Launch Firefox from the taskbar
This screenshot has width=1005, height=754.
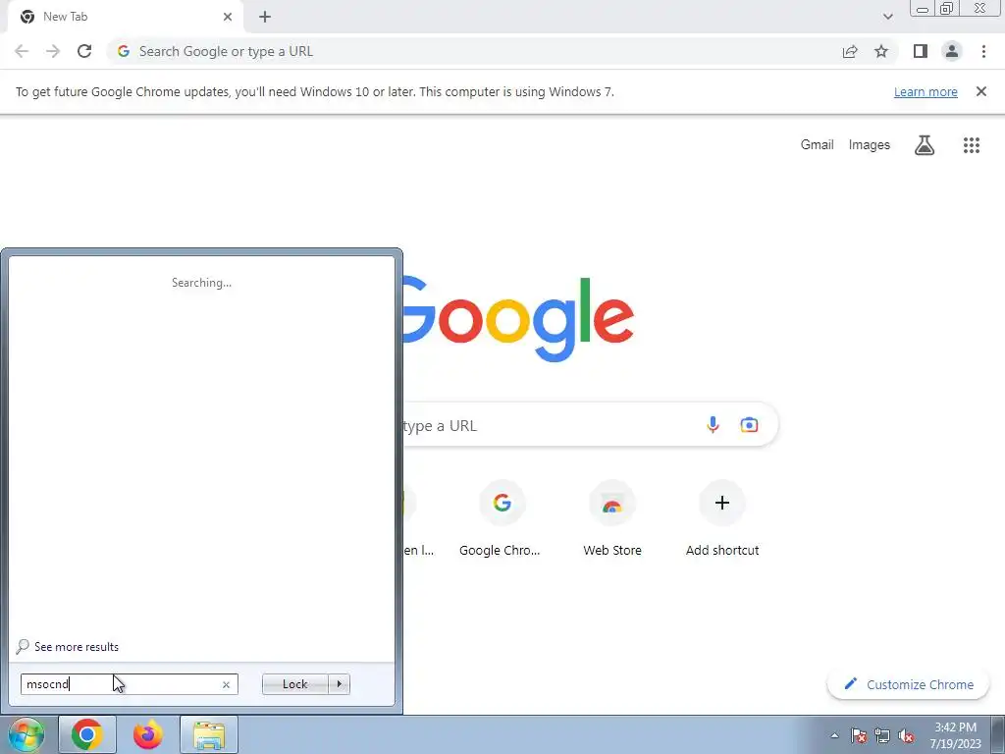(148, 734)
